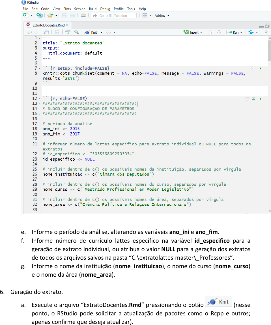Collapse the chunk at line 12
This screenshot has width=271, height=325.
(x=39, y=99)
